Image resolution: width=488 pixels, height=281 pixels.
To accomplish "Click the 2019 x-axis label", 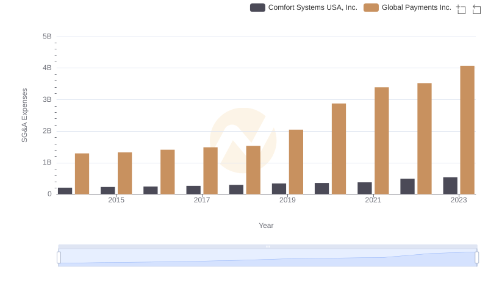I will (x=287, y=200).
